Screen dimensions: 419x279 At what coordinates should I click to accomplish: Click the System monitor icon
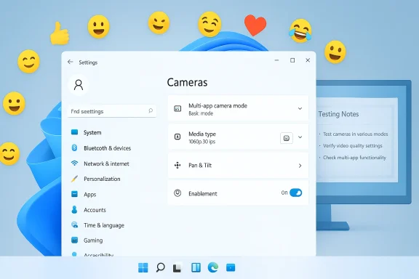[74, 132]
